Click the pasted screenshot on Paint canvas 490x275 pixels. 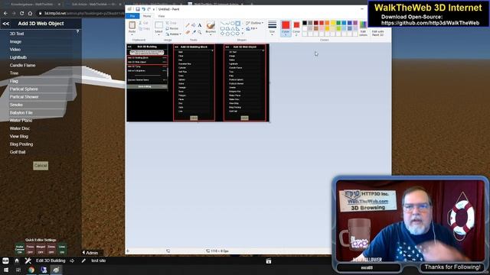198,82
